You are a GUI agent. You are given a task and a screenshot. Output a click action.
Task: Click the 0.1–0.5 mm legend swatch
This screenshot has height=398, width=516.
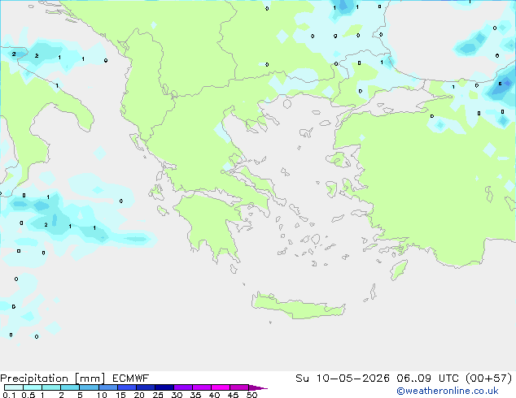[14, 387]
